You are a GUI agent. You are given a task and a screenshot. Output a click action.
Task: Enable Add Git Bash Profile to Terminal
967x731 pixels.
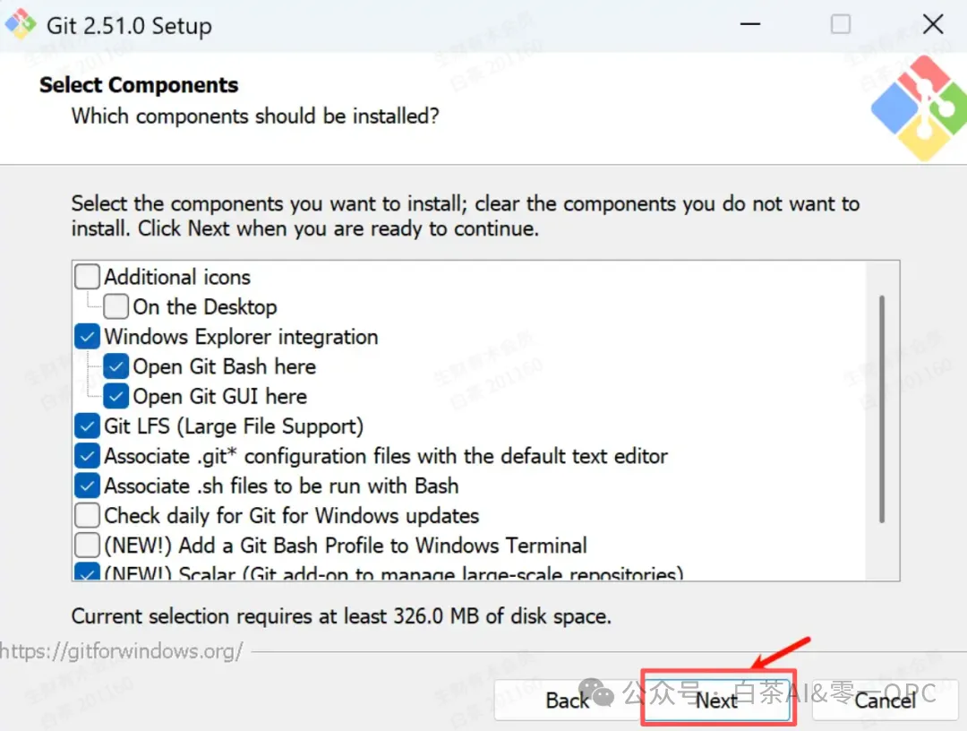[x=87, y=545]
